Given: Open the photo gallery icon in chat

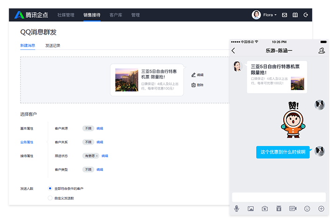Looking at the screenshot, I should pyautogui.click(x=251, y=209).
